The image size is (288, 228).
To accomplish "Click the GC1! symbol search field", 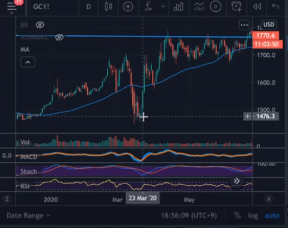I will coord(41,7).
